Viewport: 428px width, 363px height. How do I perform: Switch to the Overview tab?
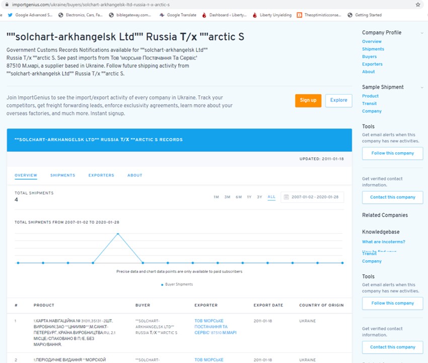pyautogui.click(x=26, y=175)
